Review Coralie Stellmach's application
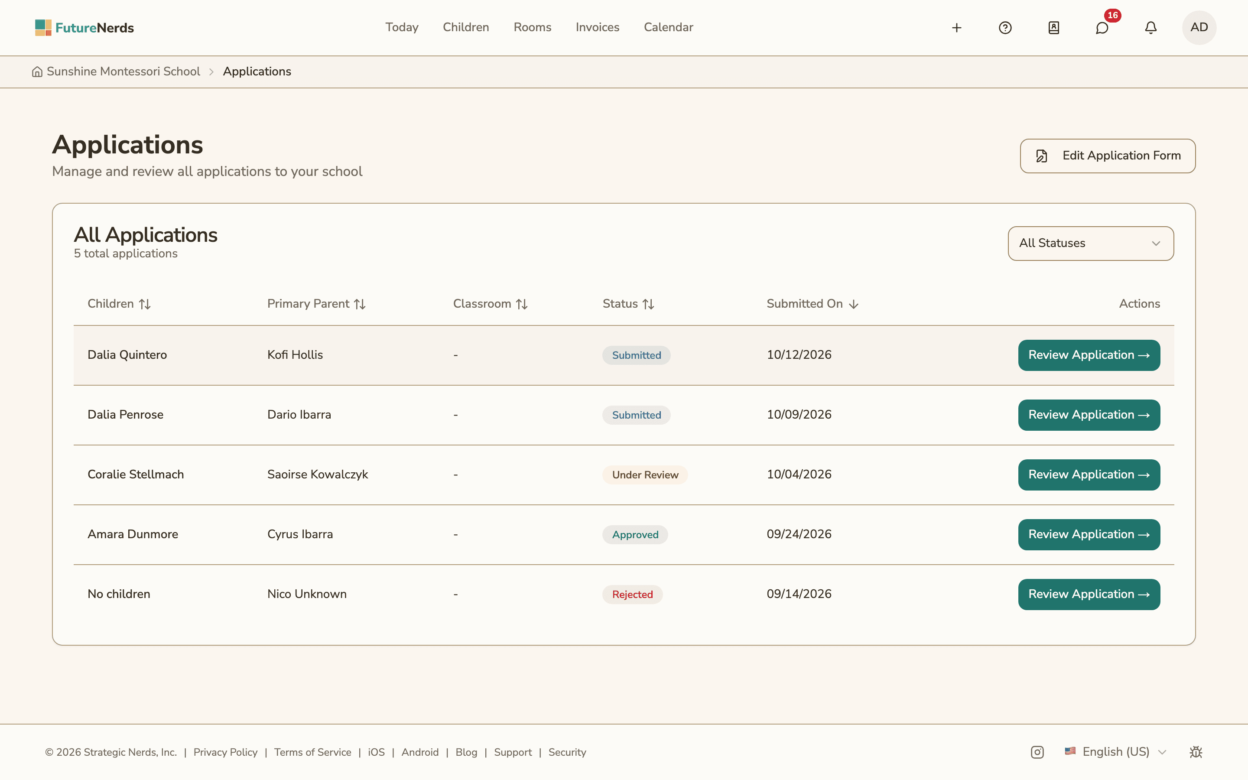 click(1089, 474)
